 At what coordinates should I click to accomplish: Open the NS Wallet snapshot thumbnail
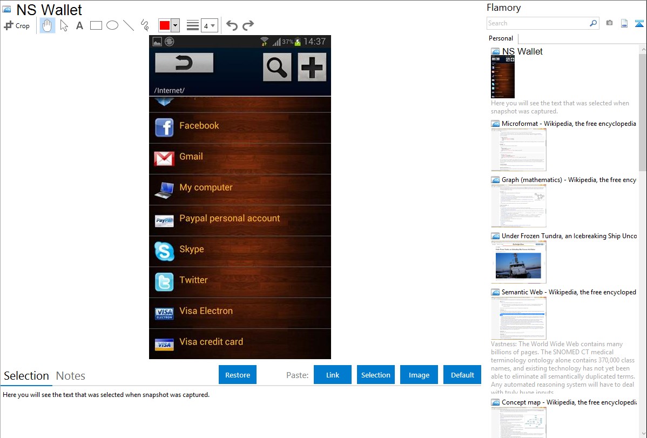[x=503, y=77]
